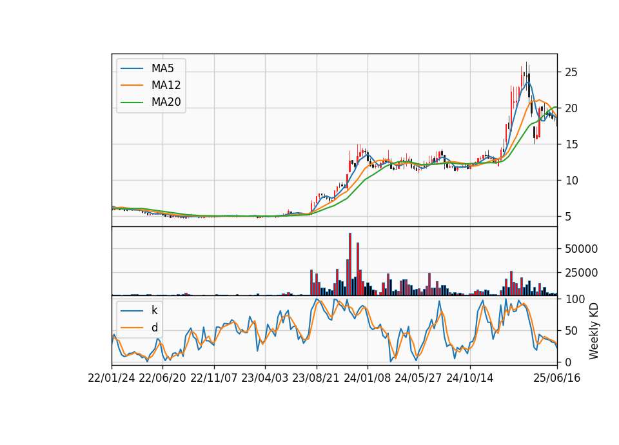
Task: Click the 22/01/24 date label
Action: tap(112, 378)
